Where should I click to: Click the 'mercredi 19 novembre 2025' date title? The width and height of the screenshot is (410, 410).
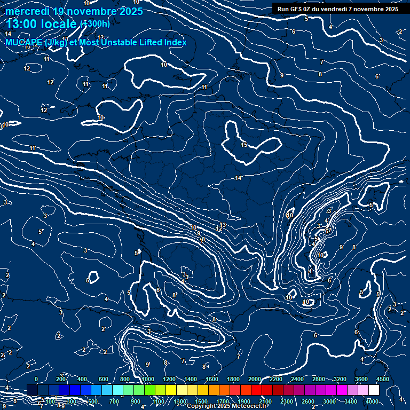click(x=74, y=12)
